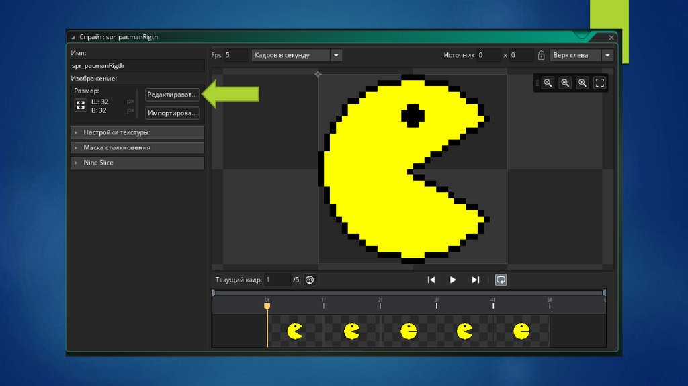Click the В: 32 height text

(x=99, y=110)
